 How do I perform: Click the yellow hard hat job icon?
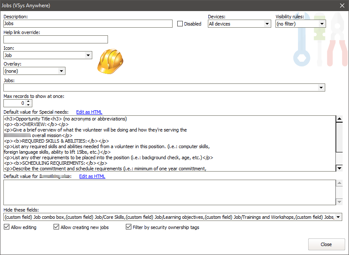(x=110, y=62)
